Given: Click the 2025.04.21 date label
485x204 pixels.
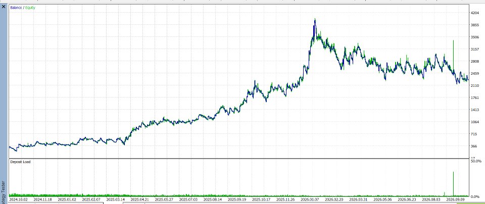Looking at the screenshot, I should [140, 199].
